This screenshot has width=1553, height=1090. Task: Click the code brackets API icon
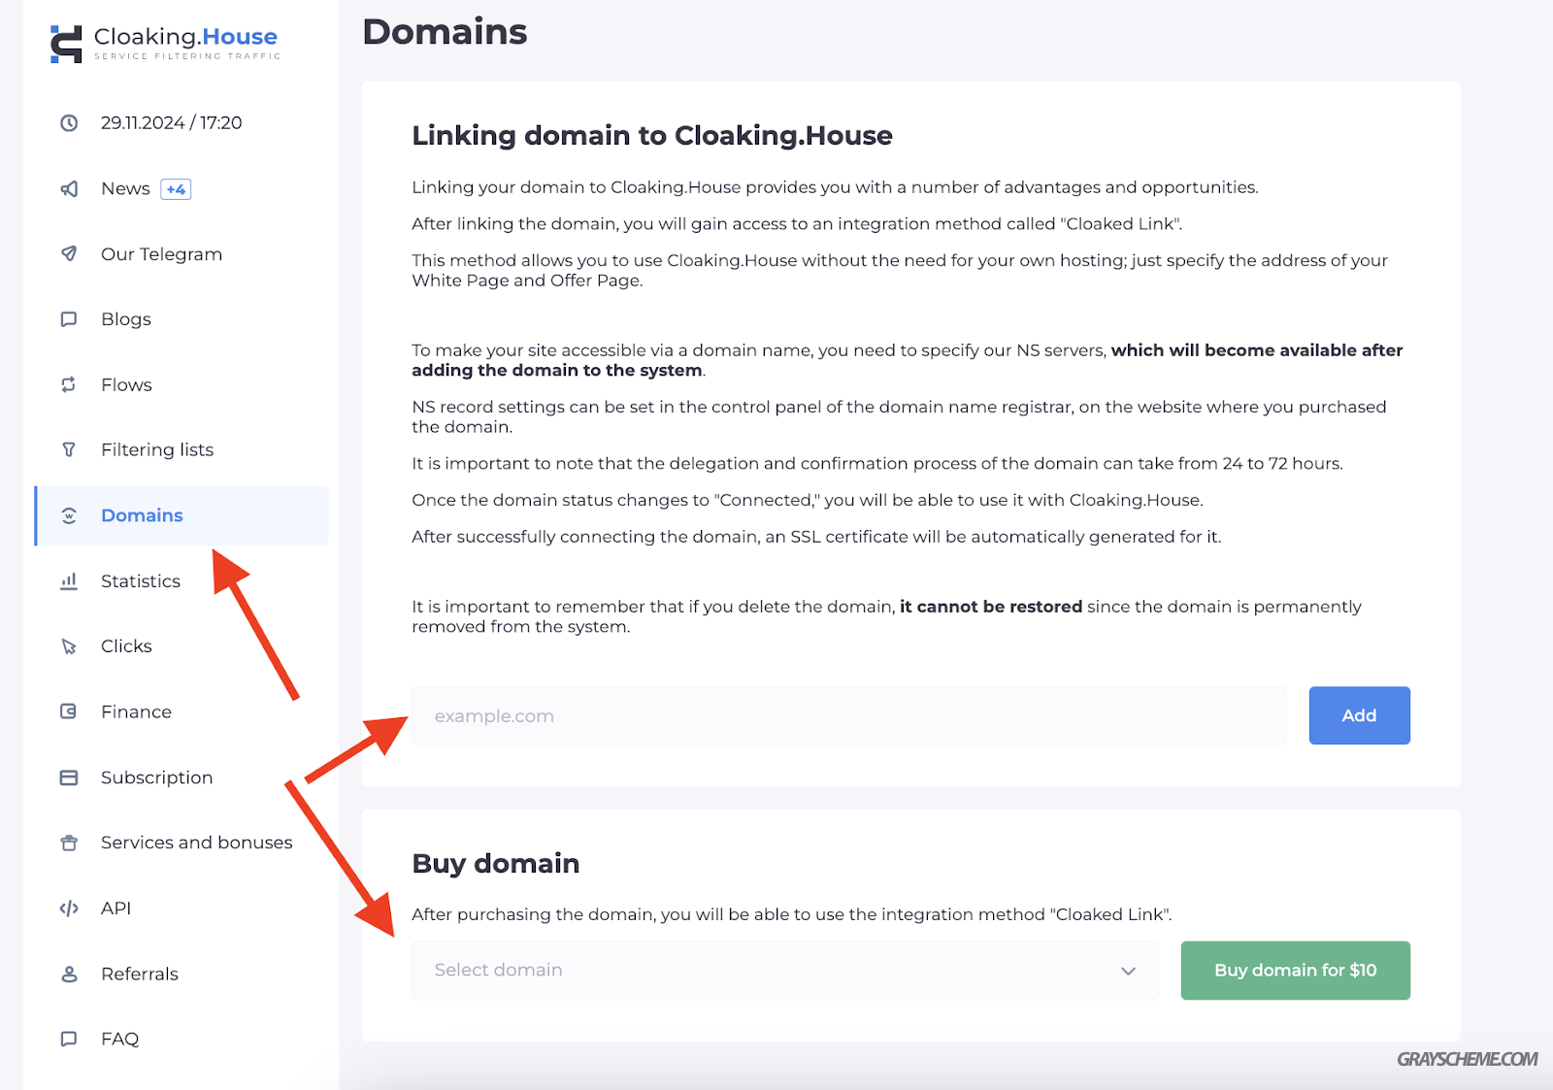point(69,908)
